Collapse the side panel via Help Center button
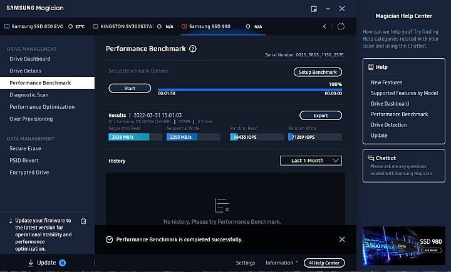This screenshot has height=272, width=451. pyautogui.click(x=324, y=263)
